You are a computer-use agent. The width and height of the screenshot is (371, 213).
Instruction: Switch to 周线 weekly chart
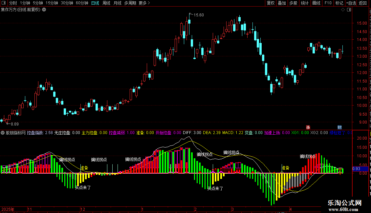106,3
